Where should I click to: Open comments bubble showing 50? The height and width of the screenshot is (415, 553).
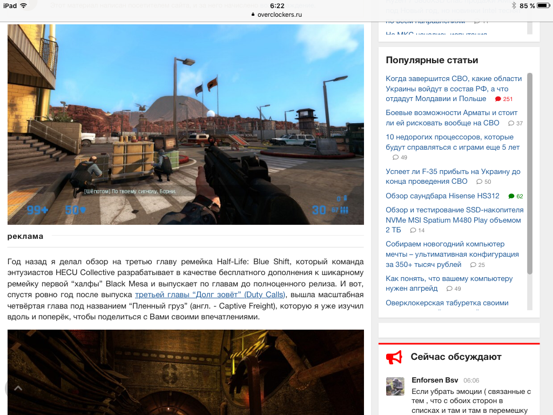(483, 182)
